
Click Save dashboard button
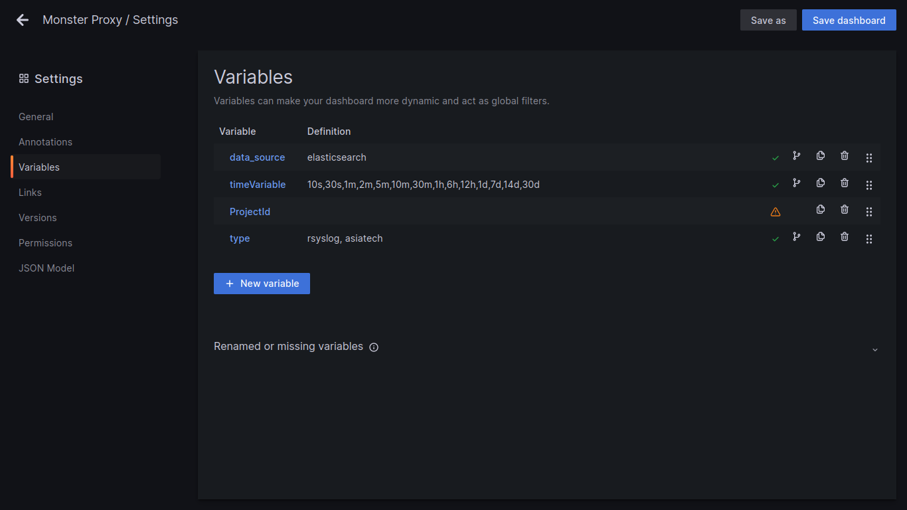tap(849, 20)
